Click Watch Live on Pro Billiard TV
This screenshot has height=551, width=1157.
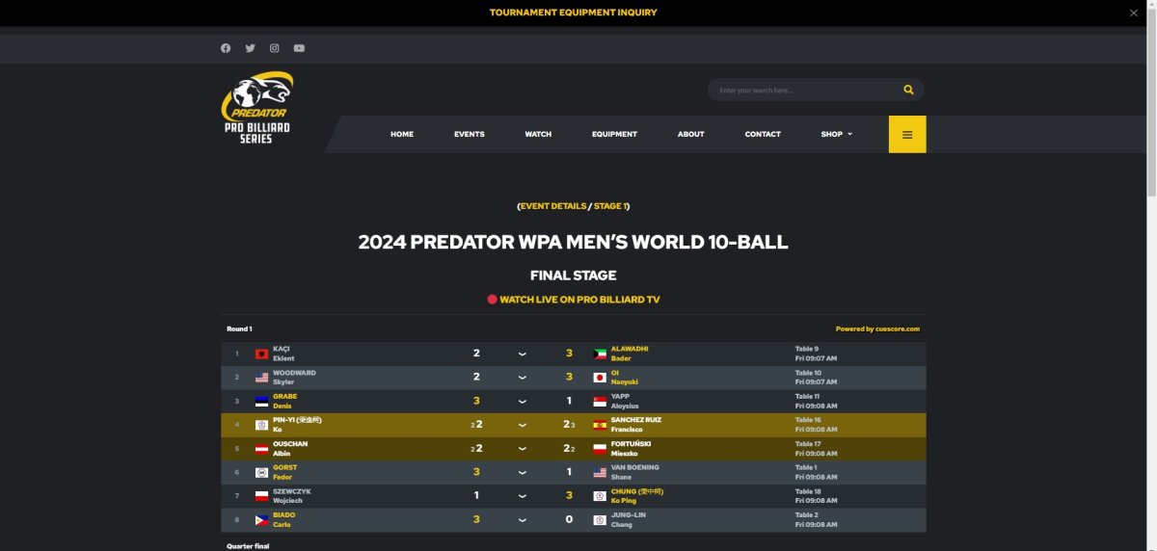574,300
